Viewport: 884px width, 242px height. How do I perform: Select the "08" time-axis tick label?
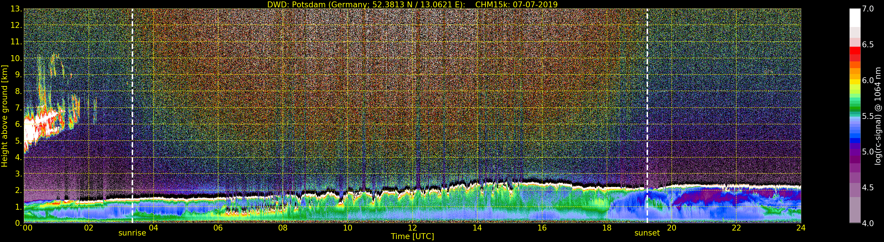click(283, 228)
